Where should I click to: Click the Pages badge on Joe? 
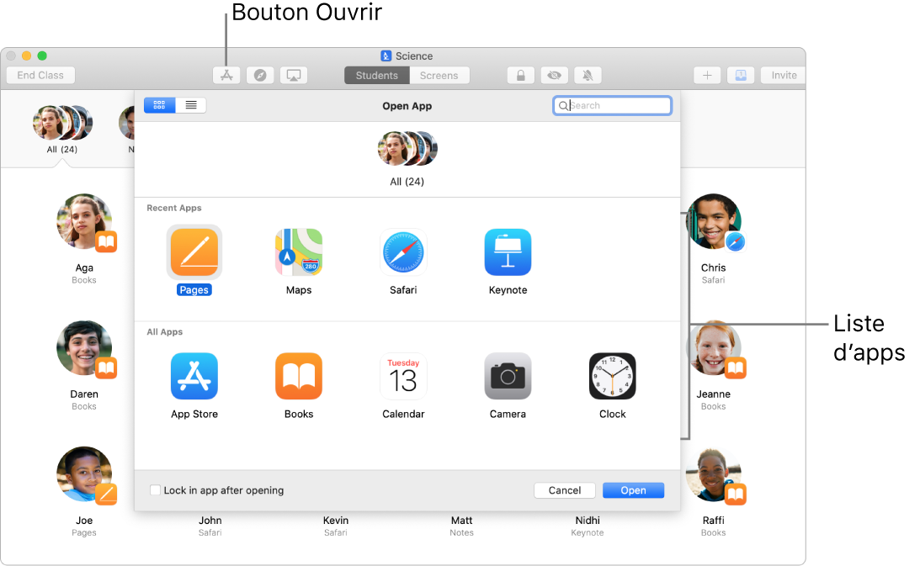(x=106, y=494)
